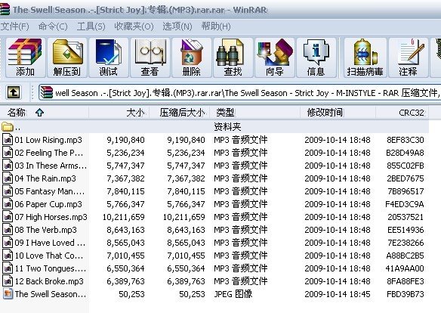This screenshot has width=441, height=313.
Task: Open the 选项(N) menu
Action: tap(177, 26)
